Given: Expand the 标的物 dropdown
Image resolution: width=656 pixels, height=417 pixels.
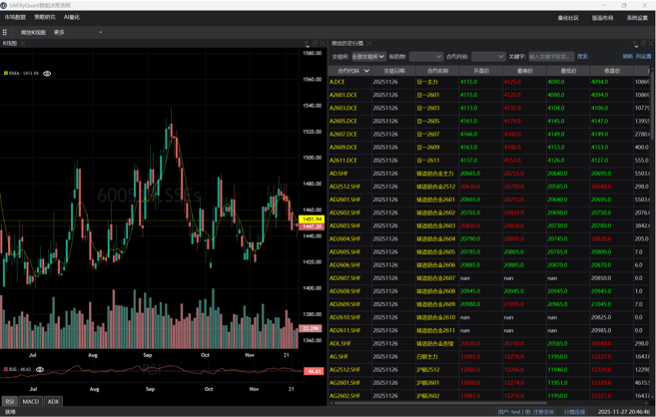Looking at the screenshot, I should tap(425, 57).
